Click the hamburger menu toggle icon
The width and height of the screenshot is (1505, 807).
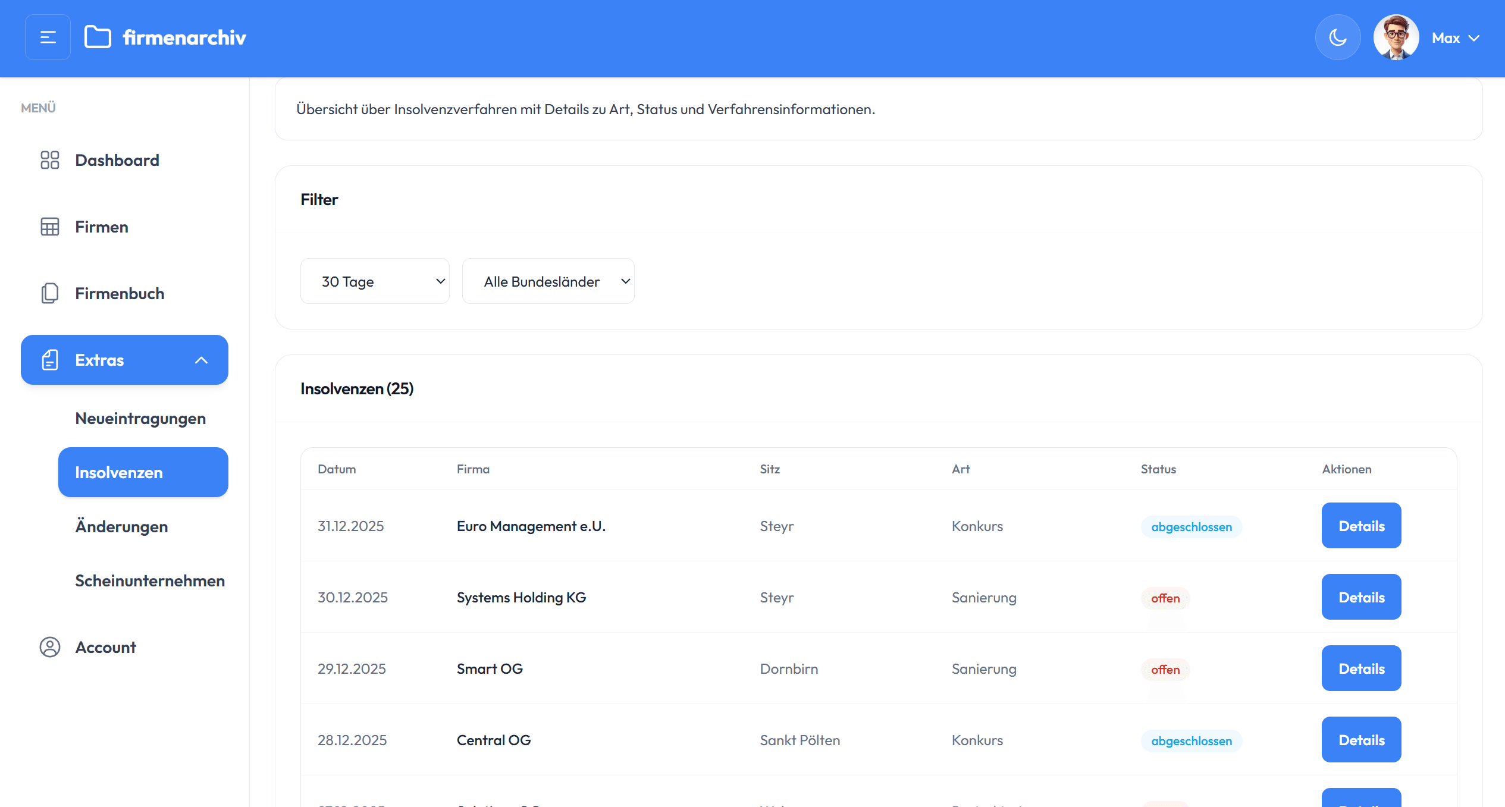pos(48,37)
